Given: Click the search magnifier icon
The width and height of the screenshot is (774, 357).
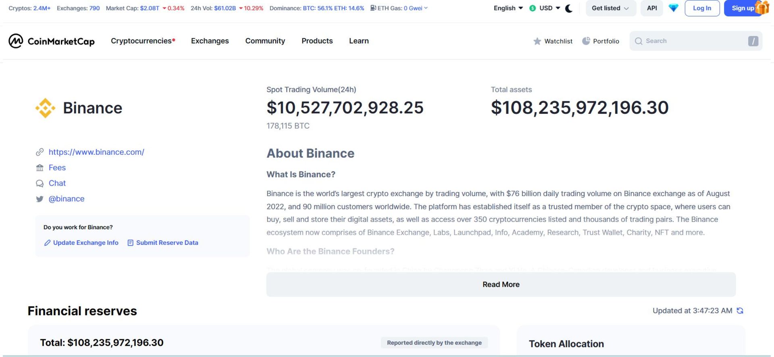Looking at the screenshot, I should pyautogui.click(x=638, y=41).
